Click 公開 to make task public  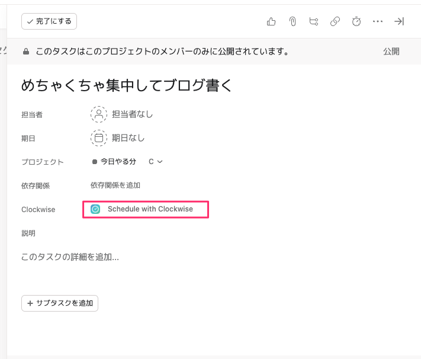391,52
